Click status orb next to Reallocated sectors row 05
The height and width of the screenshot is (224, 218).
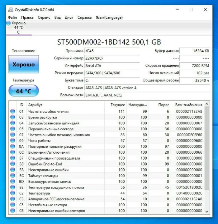[x=12, y=129]
